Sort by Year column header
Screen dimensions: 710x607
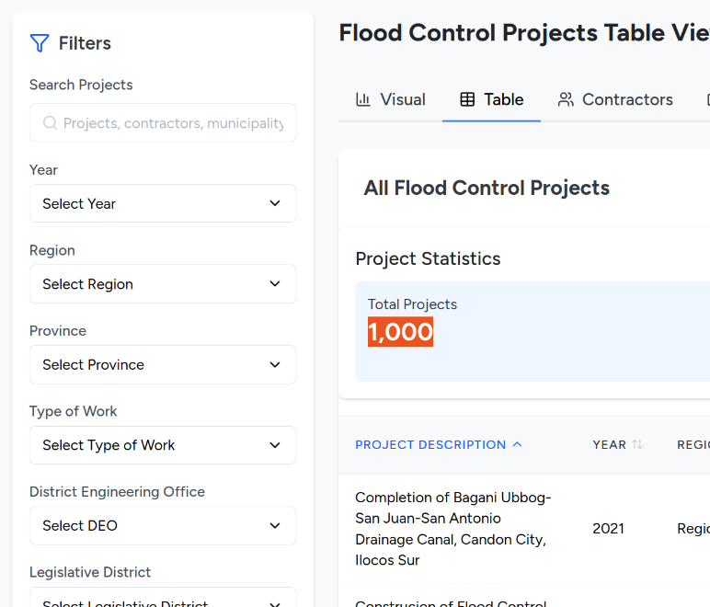click(609, 444)
